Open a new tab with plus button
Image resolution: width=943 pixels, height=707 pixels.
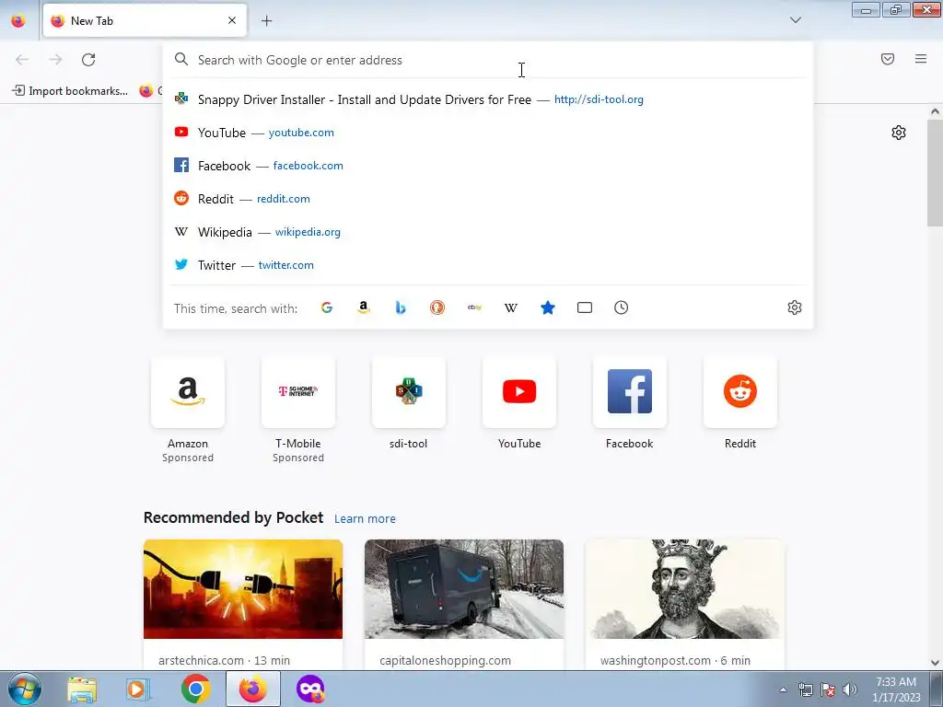[266, 21]
